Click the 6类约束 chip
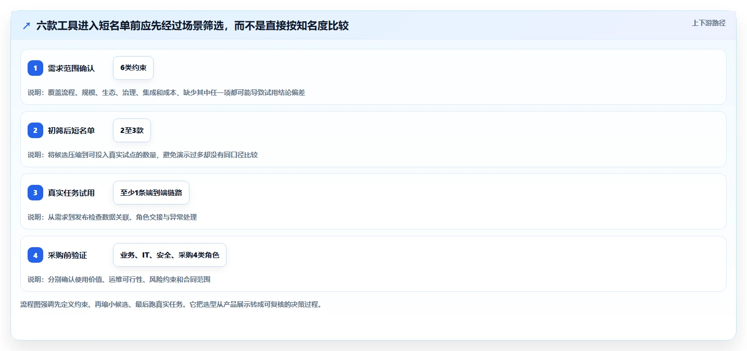The width and height of the screenshot is (747, 351). point(133,68)
